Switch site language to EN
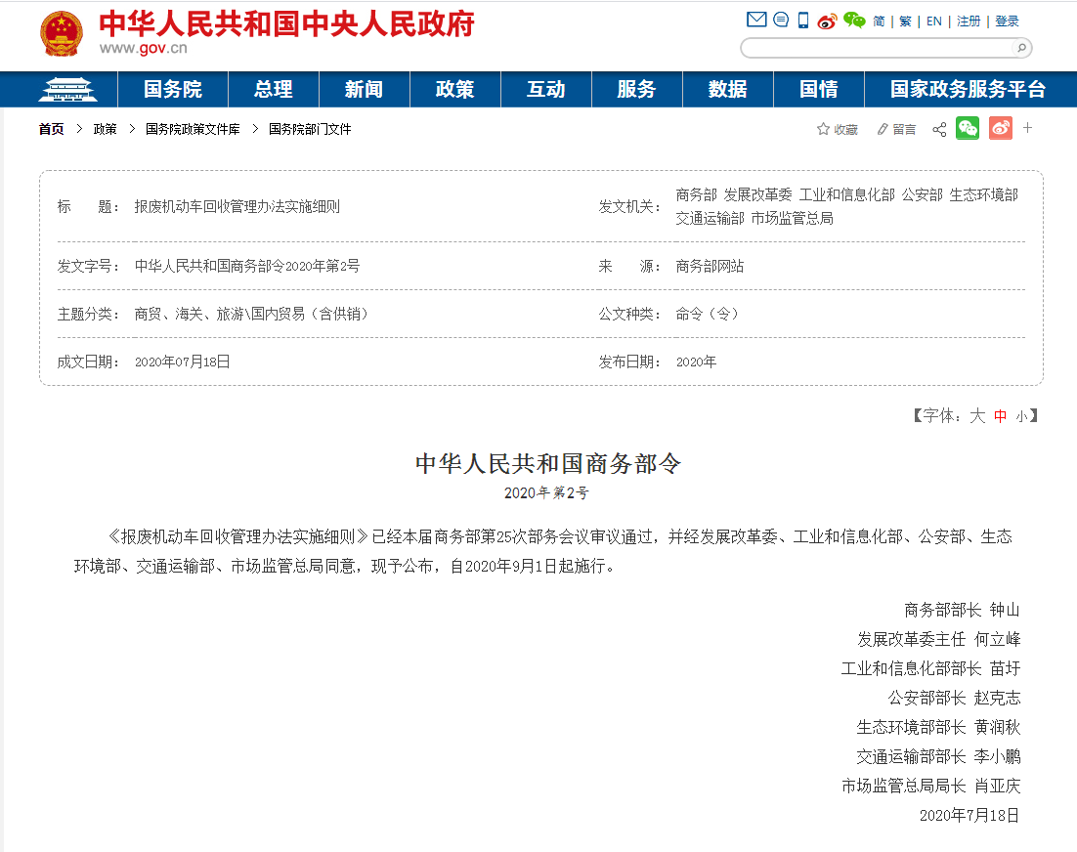Screen dimensions: 1077x852 coord(934,21)
